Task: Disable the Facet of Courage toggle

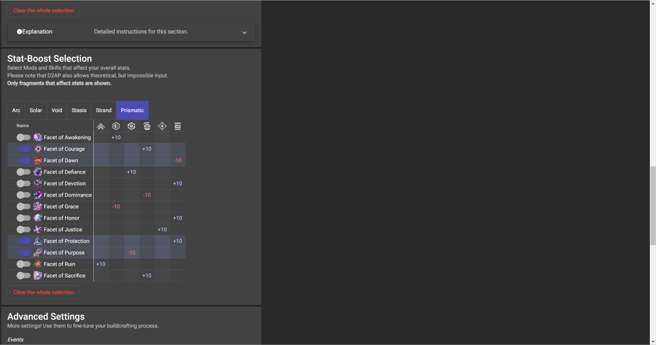Action: 24,149
